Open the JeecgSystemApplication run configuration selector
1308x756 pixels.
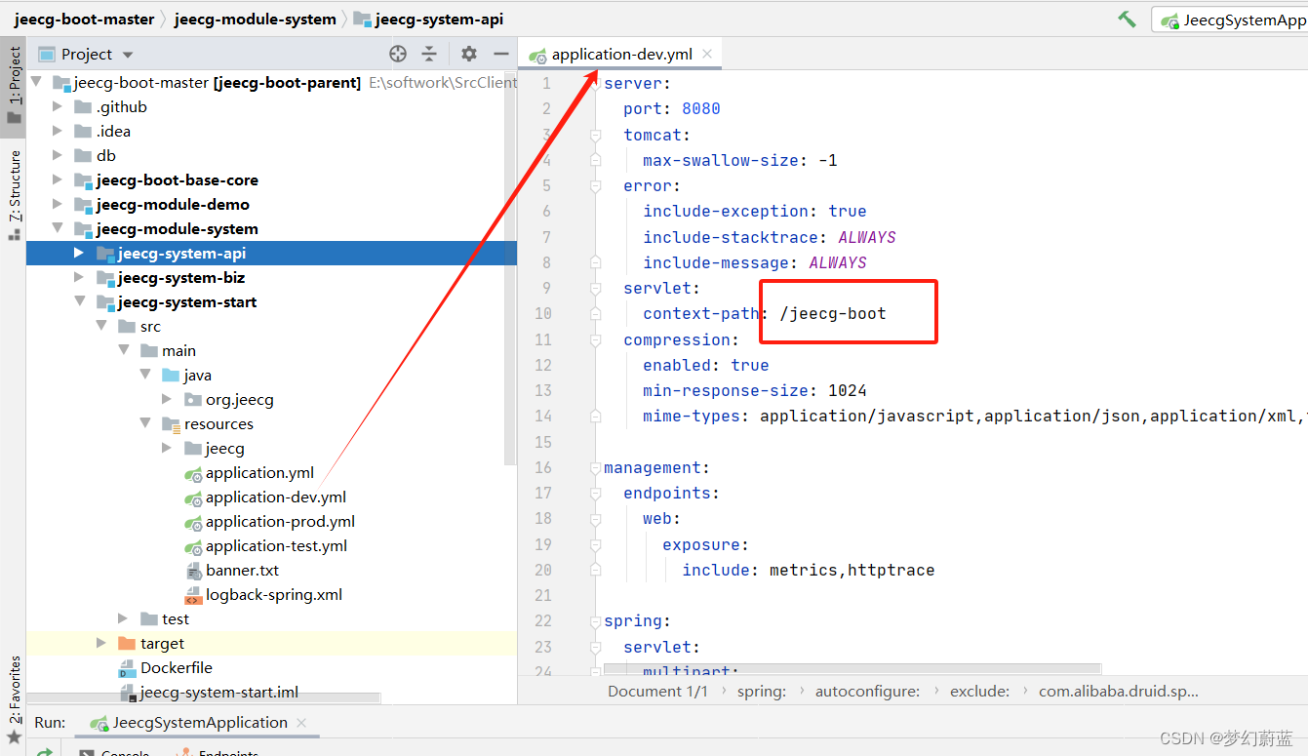click(1231, 20)
